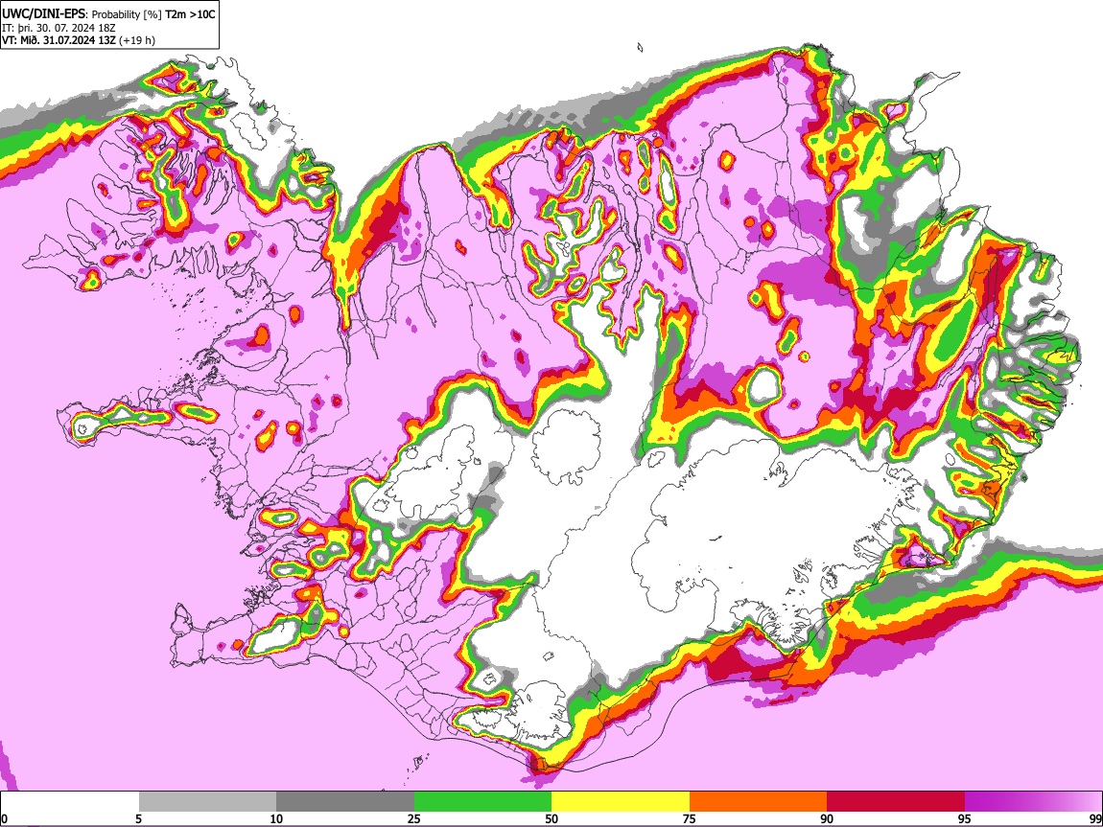Click the 'IT: þri. 30. 07. 2024 18Z' line
The height and width of the screenshot is (827, 1103).
coord(59,28)
